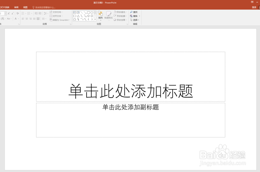Click the Tell Me search box
Screen dimensions: 260x172
44,8
